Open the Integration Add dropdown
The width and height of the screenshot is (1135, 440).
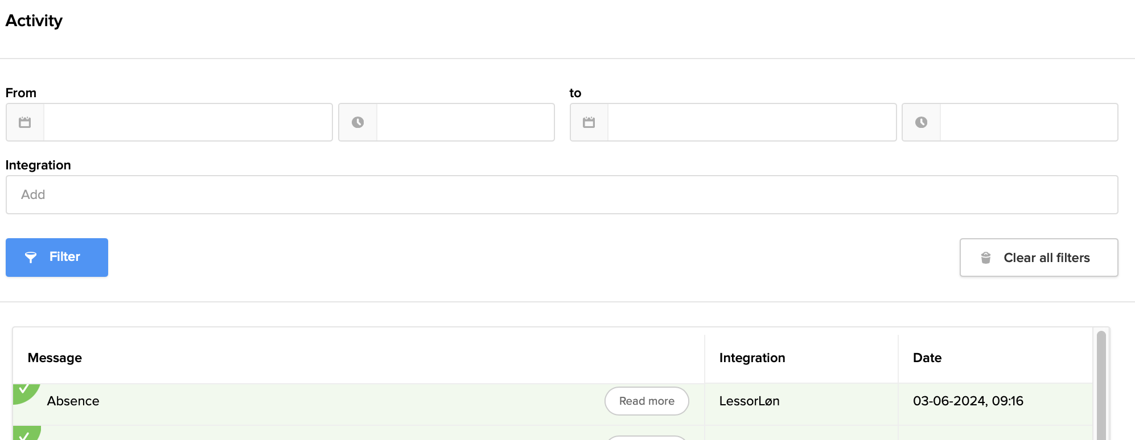point(561,195)
